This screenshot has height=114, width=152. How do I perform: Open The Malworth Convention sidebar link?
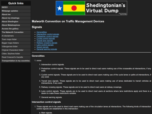point(16,32)
